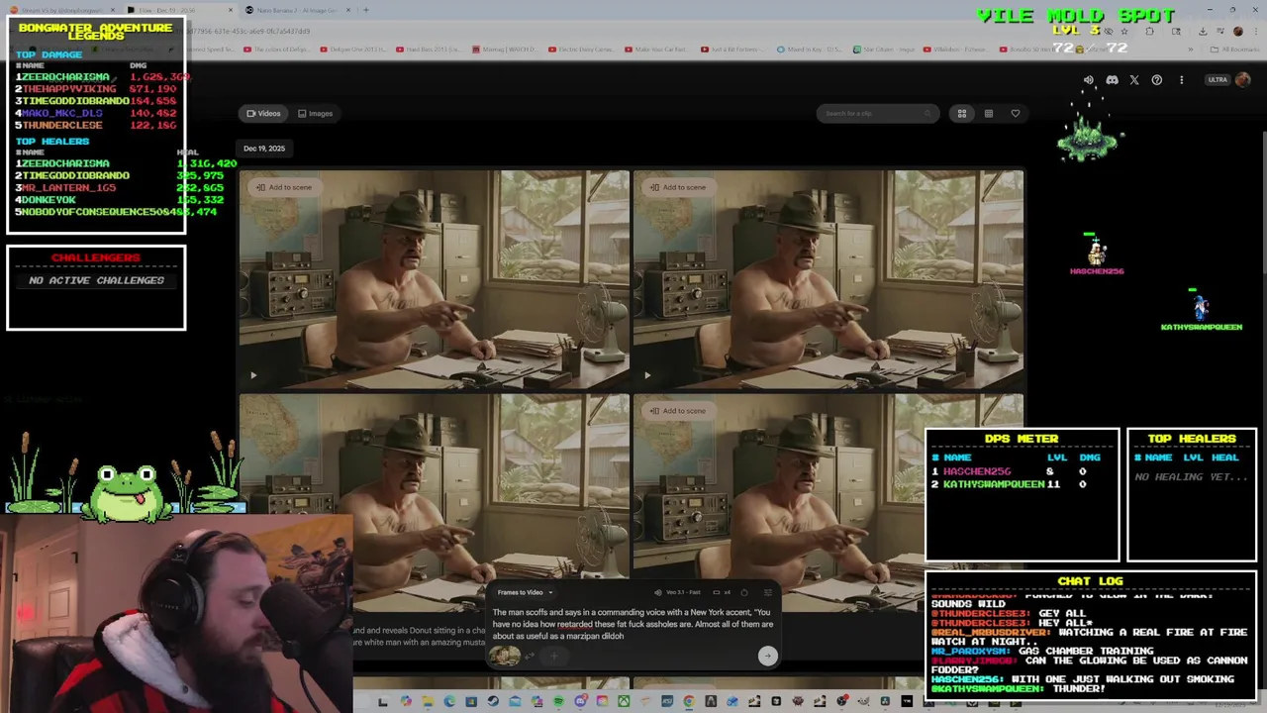Image resolution: width=1267 pixels, height=713 pixels.
Task: Click the 'NO ACTIVE CHALLENGES' text
Action: 96,280
